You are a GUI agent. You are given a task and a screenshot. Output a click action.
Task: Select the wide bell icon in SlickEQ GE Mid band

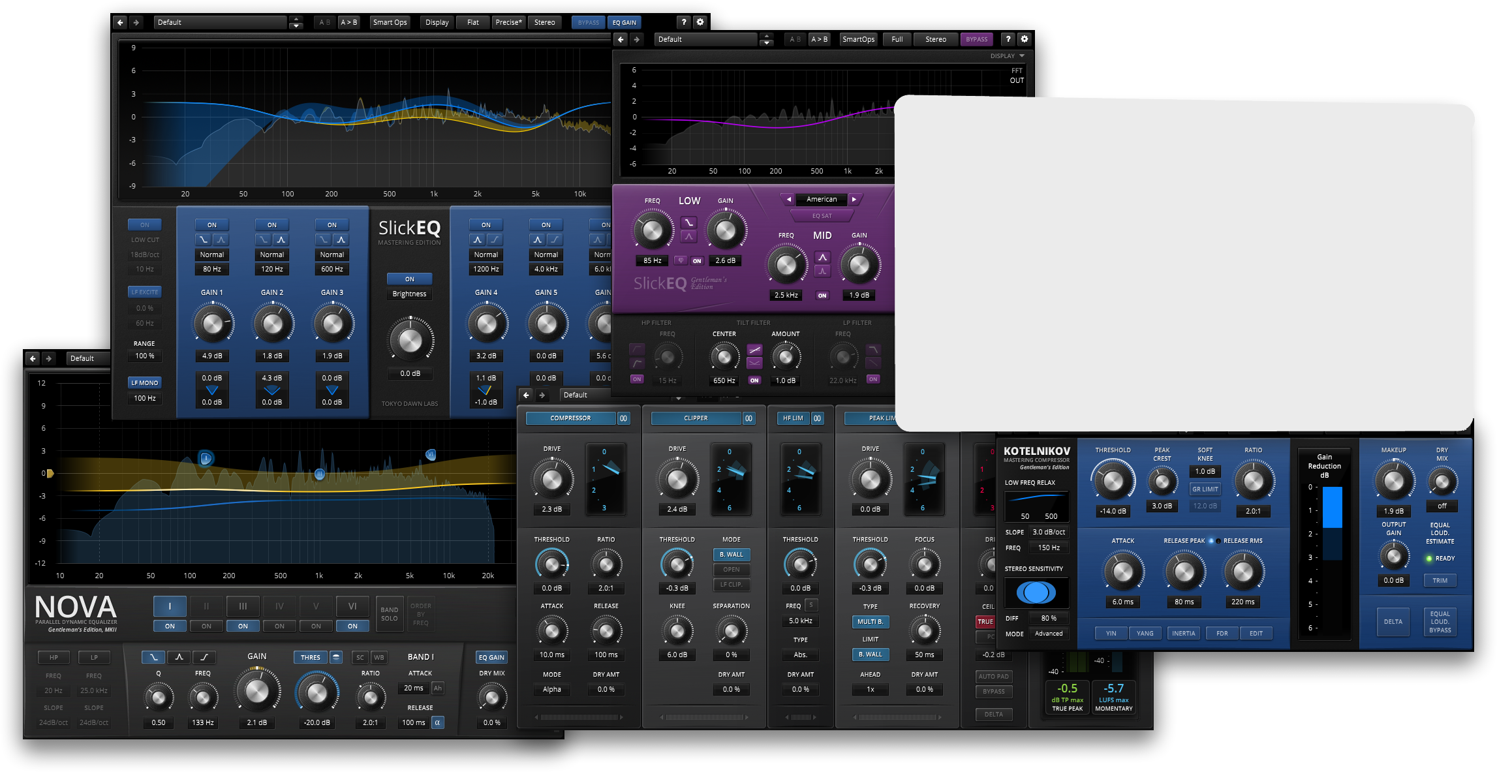(822, 256)
